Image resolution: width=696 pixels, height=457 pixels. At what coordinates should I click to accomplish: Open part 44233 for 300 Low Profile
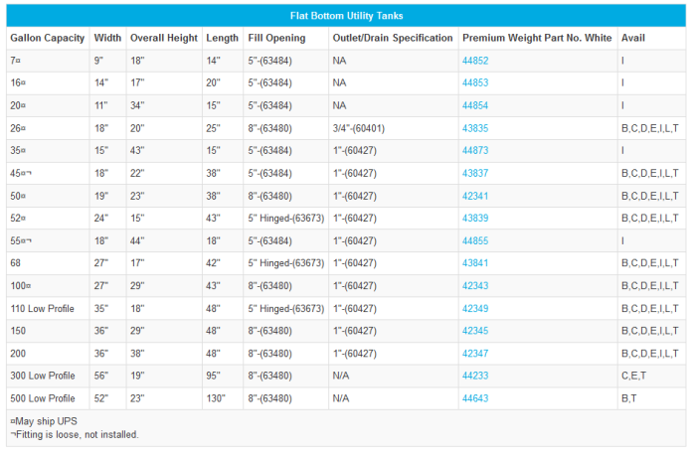click(x=475, y=376)
